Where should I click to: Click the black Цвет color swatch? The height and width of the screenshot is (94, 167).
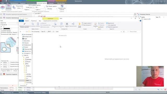tap(7, 29)
